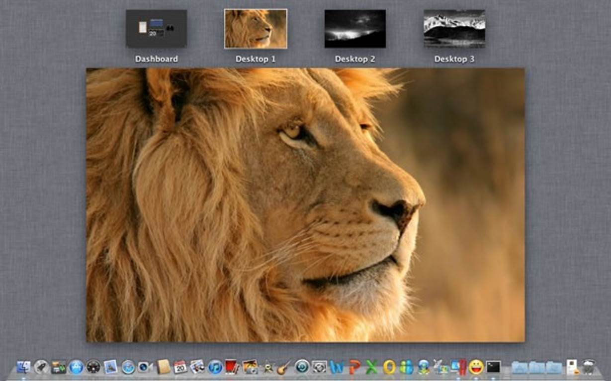
Task: Open Microsoft Excel from the Dock
Action: pos(370,368)
